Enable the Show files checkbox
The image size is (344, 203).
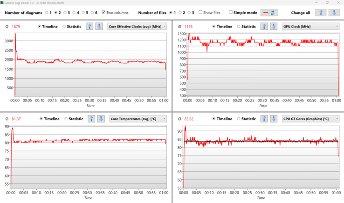(200, 13)
